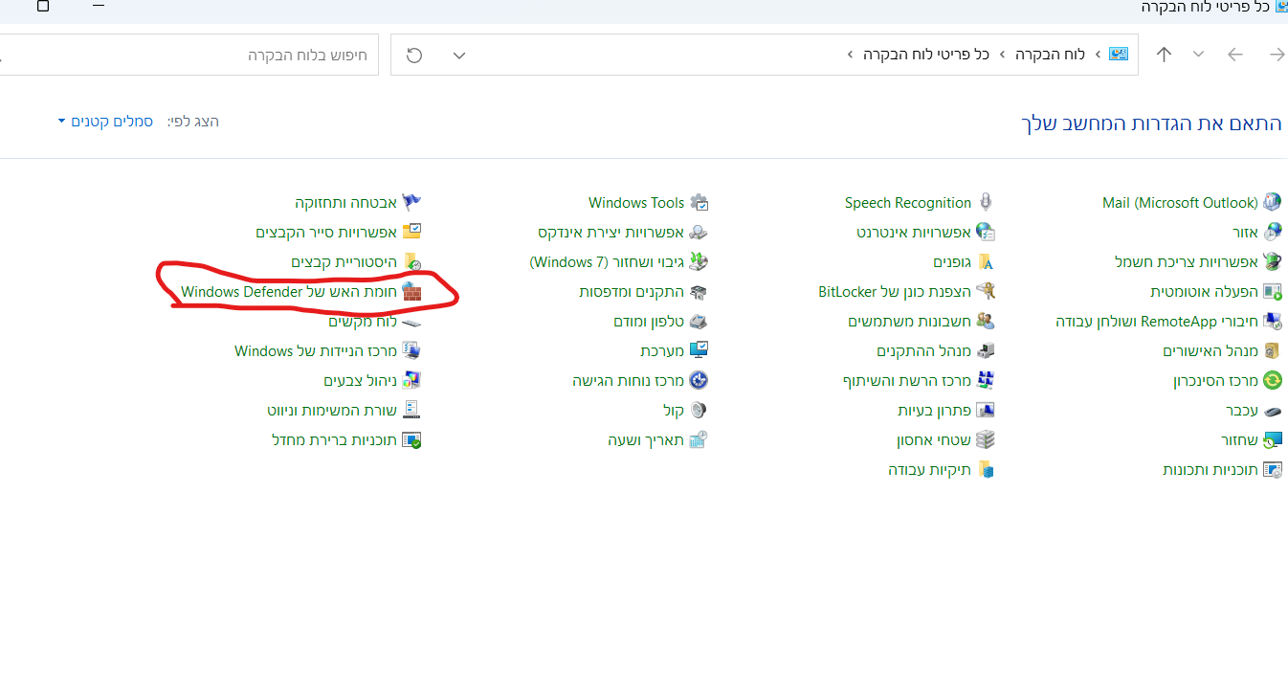Click the אפשרויות אינטרנט icon

986,232
